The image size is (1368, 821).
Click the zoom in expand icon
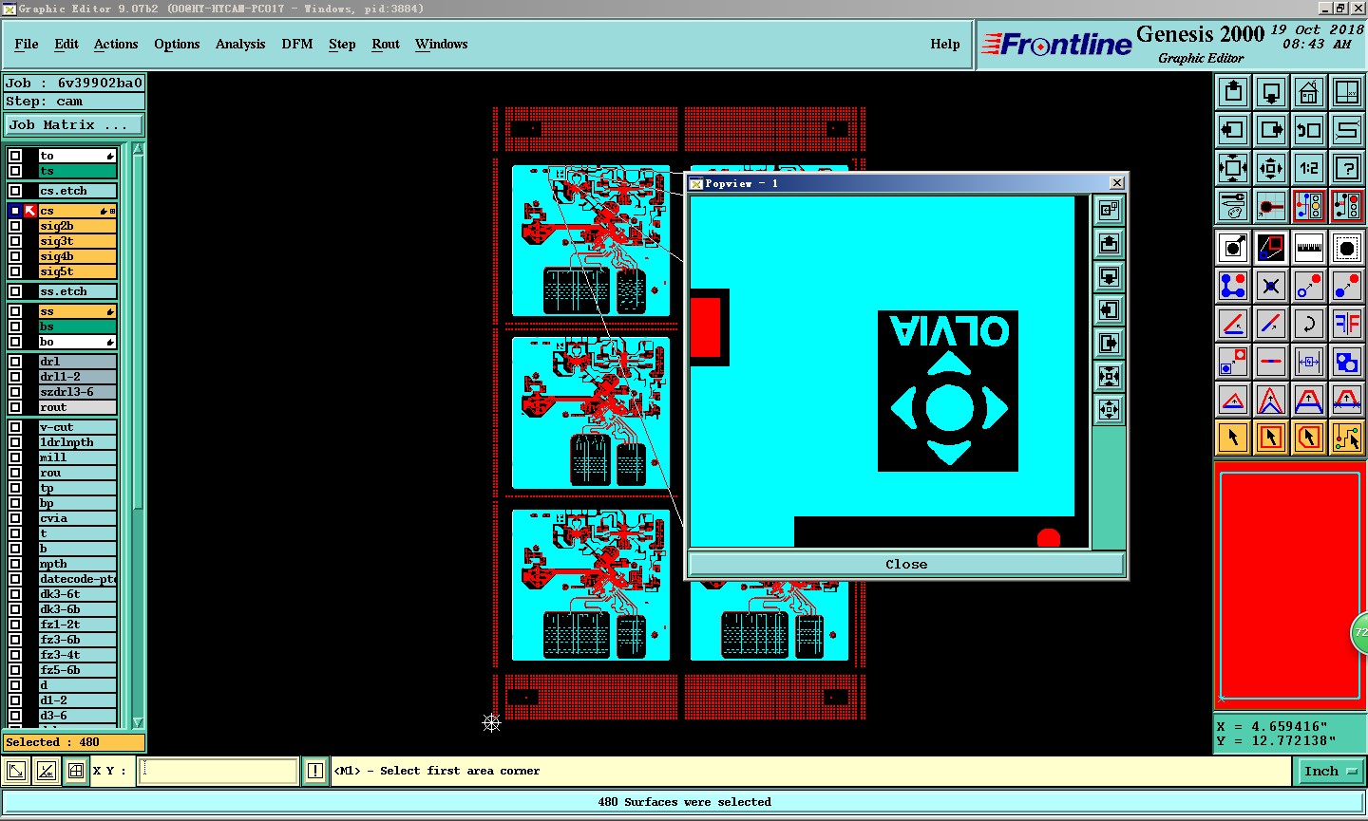(1233, 168)
